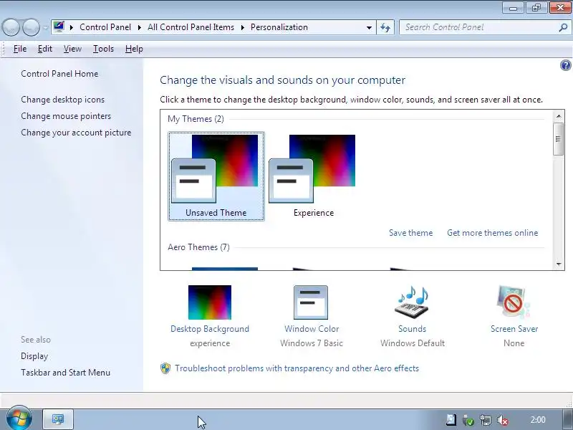Open Taskbar and Start Menu link
The image size is (573, 430).
click(65, 373)
